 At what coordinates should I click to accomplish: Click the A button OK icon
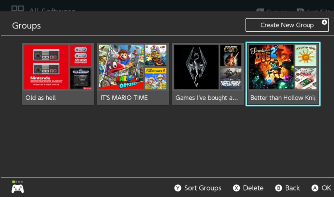point(315,188)
